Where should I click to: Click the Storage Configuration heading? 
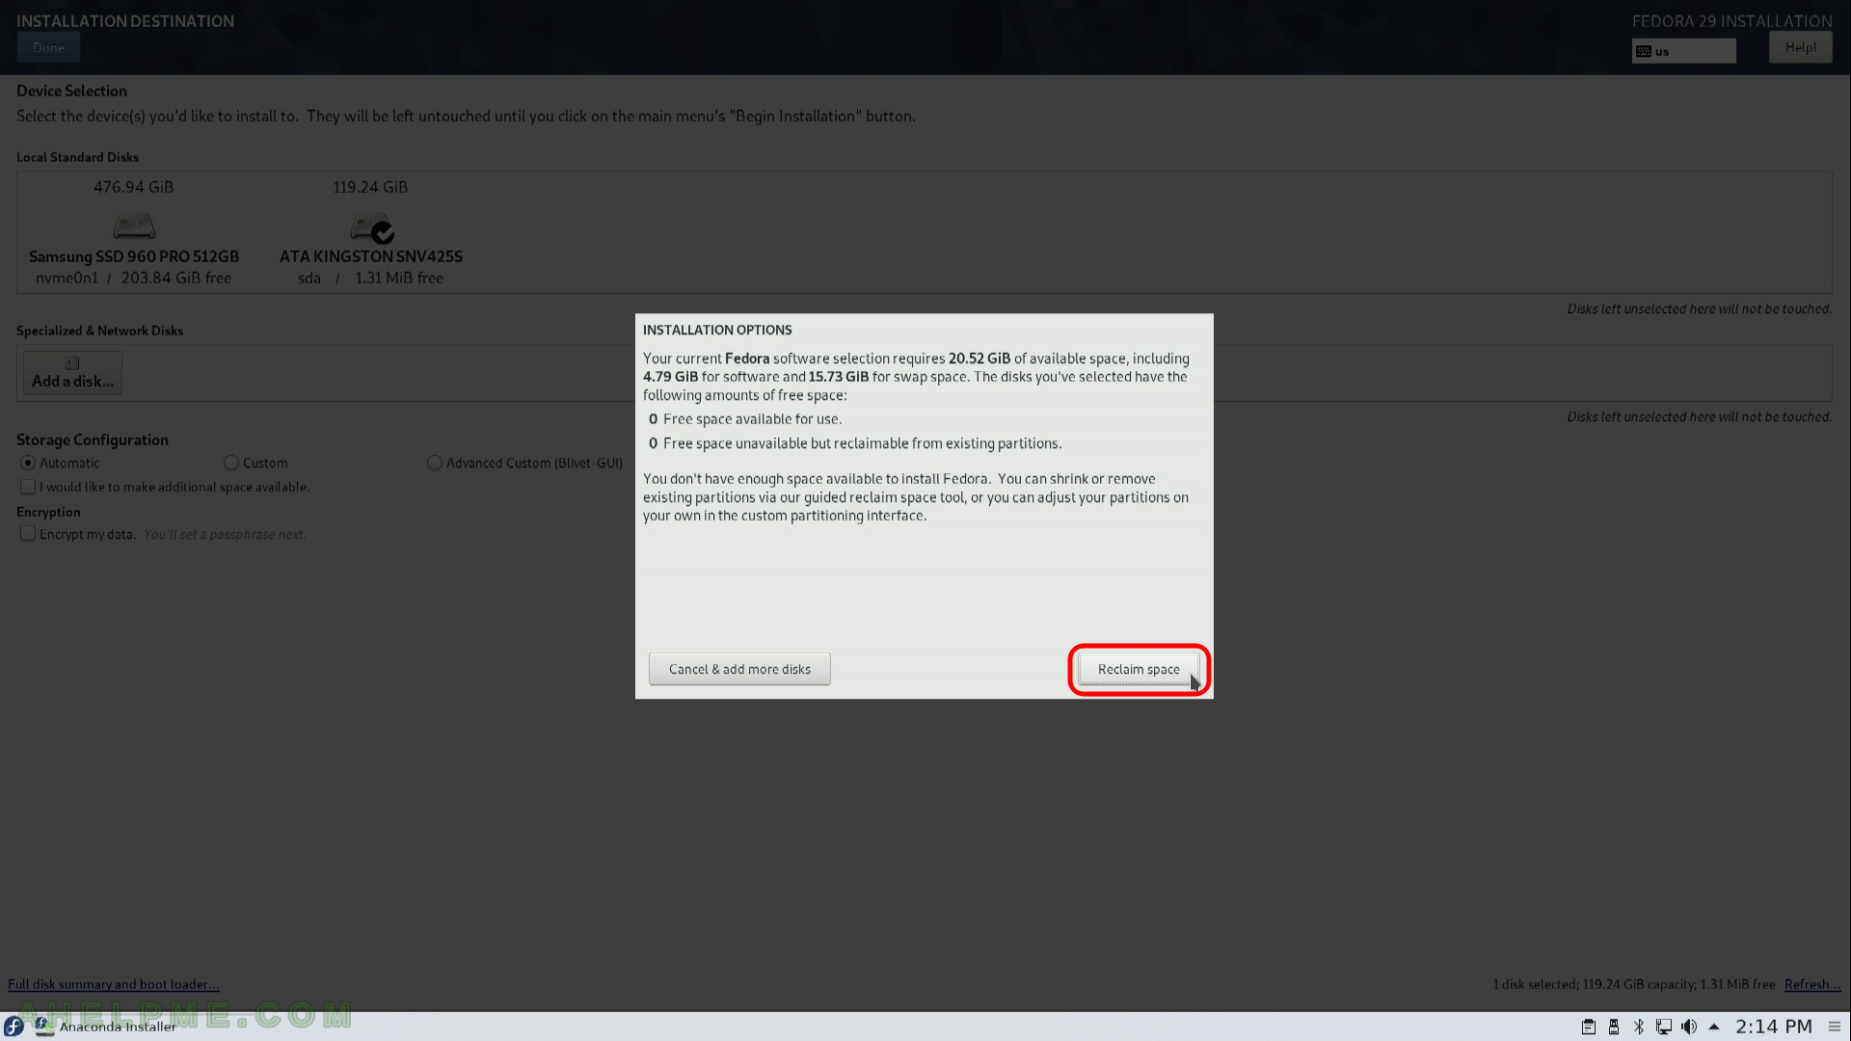pyautogui.click(x=93, y=440)
